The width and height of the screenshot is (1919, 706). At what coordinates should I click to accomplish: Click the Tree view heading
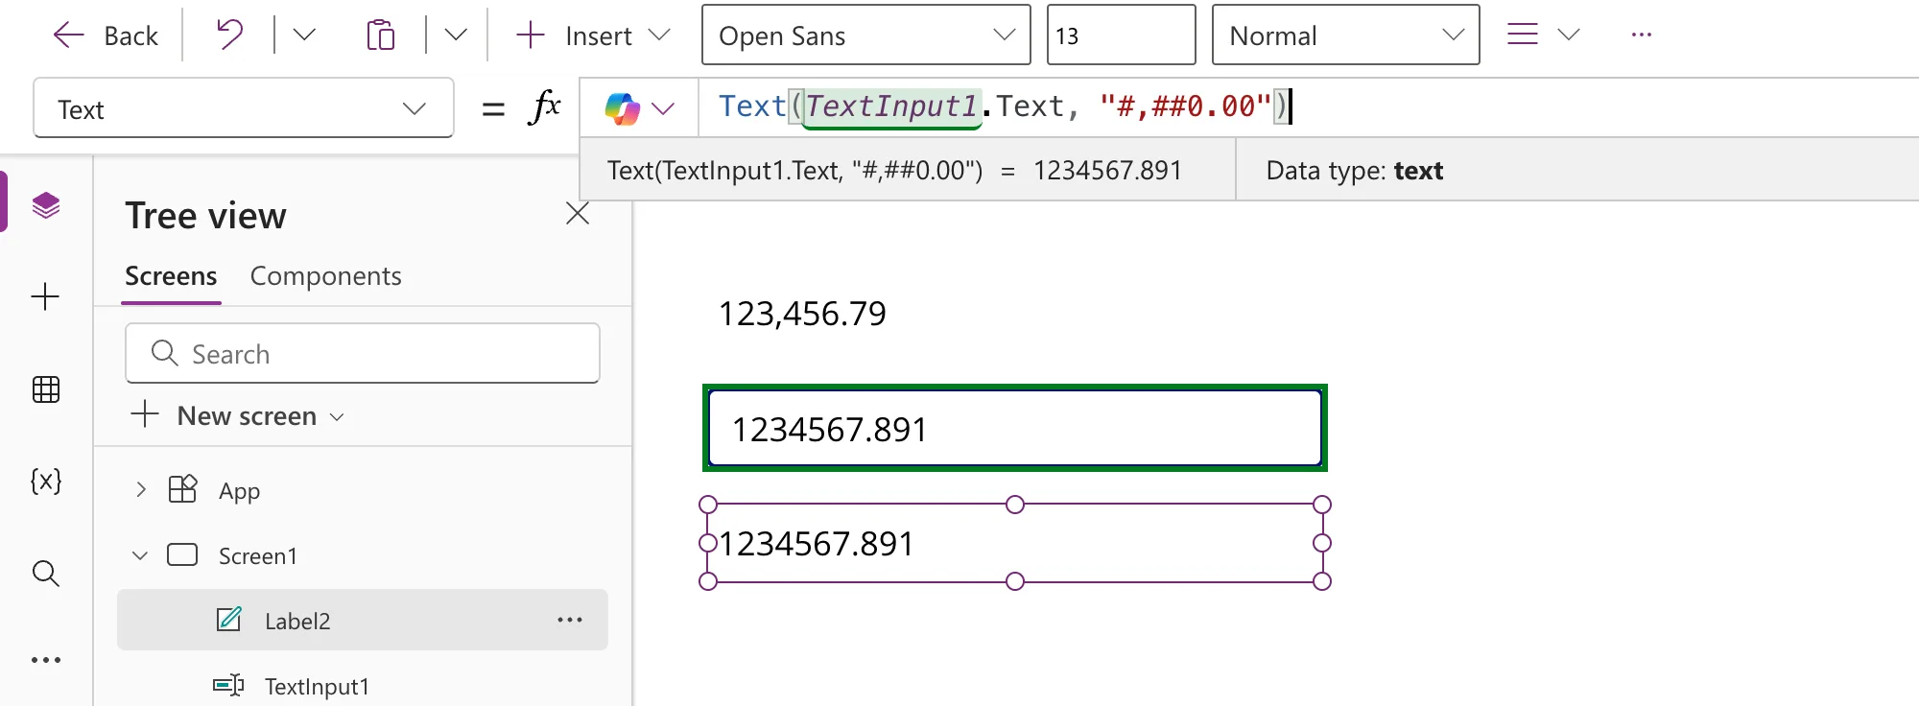pos(205,216)
